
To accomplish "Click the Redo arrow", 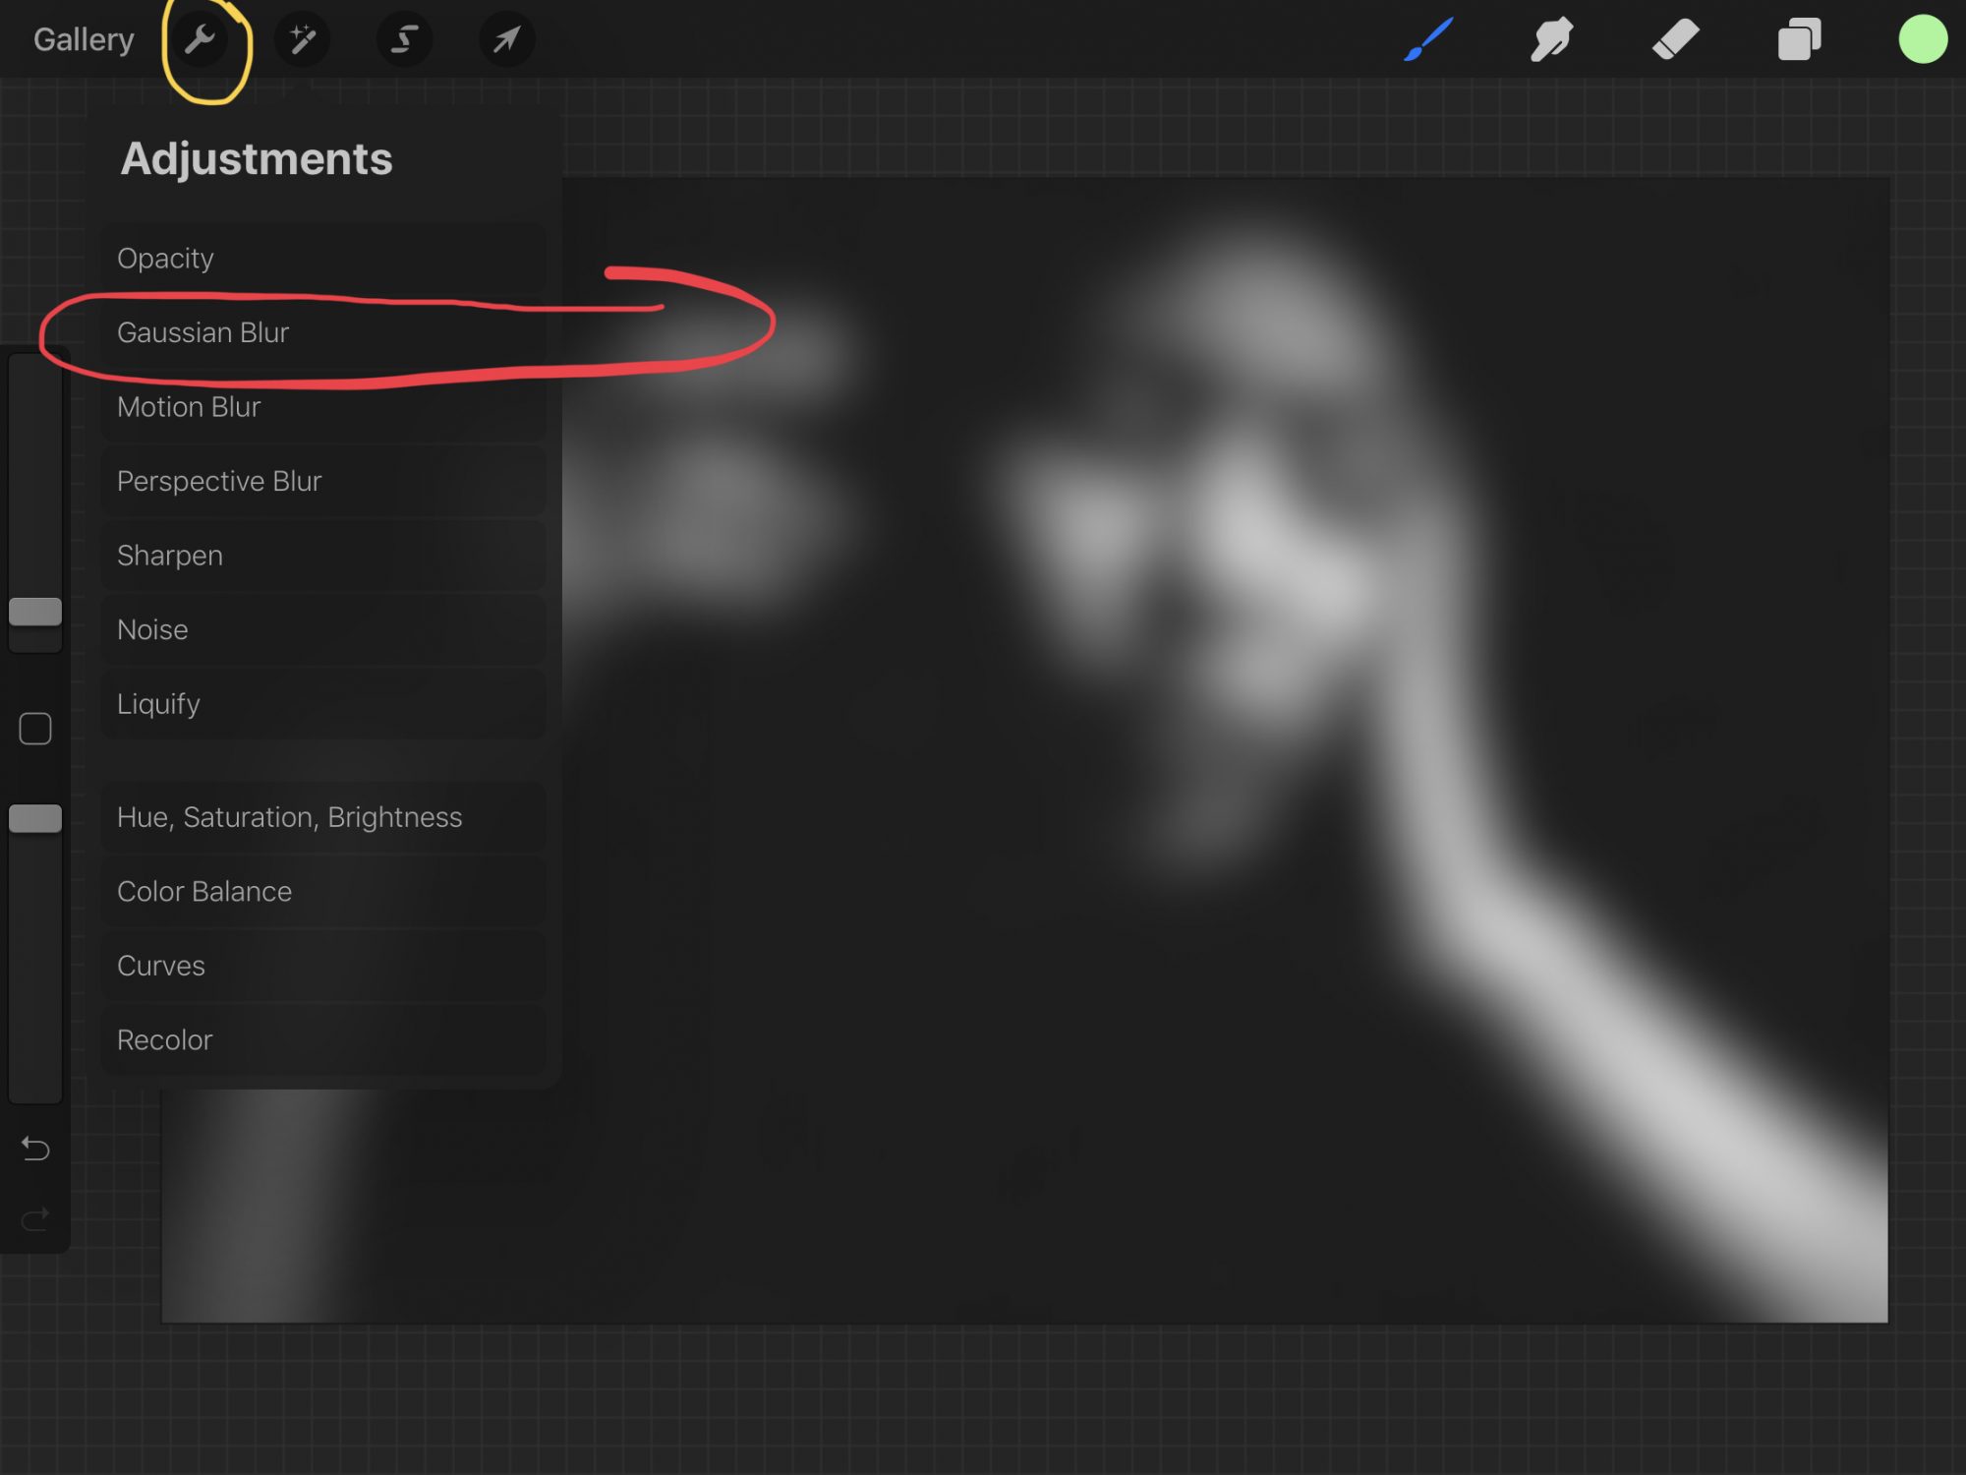I will (35, 1220).
